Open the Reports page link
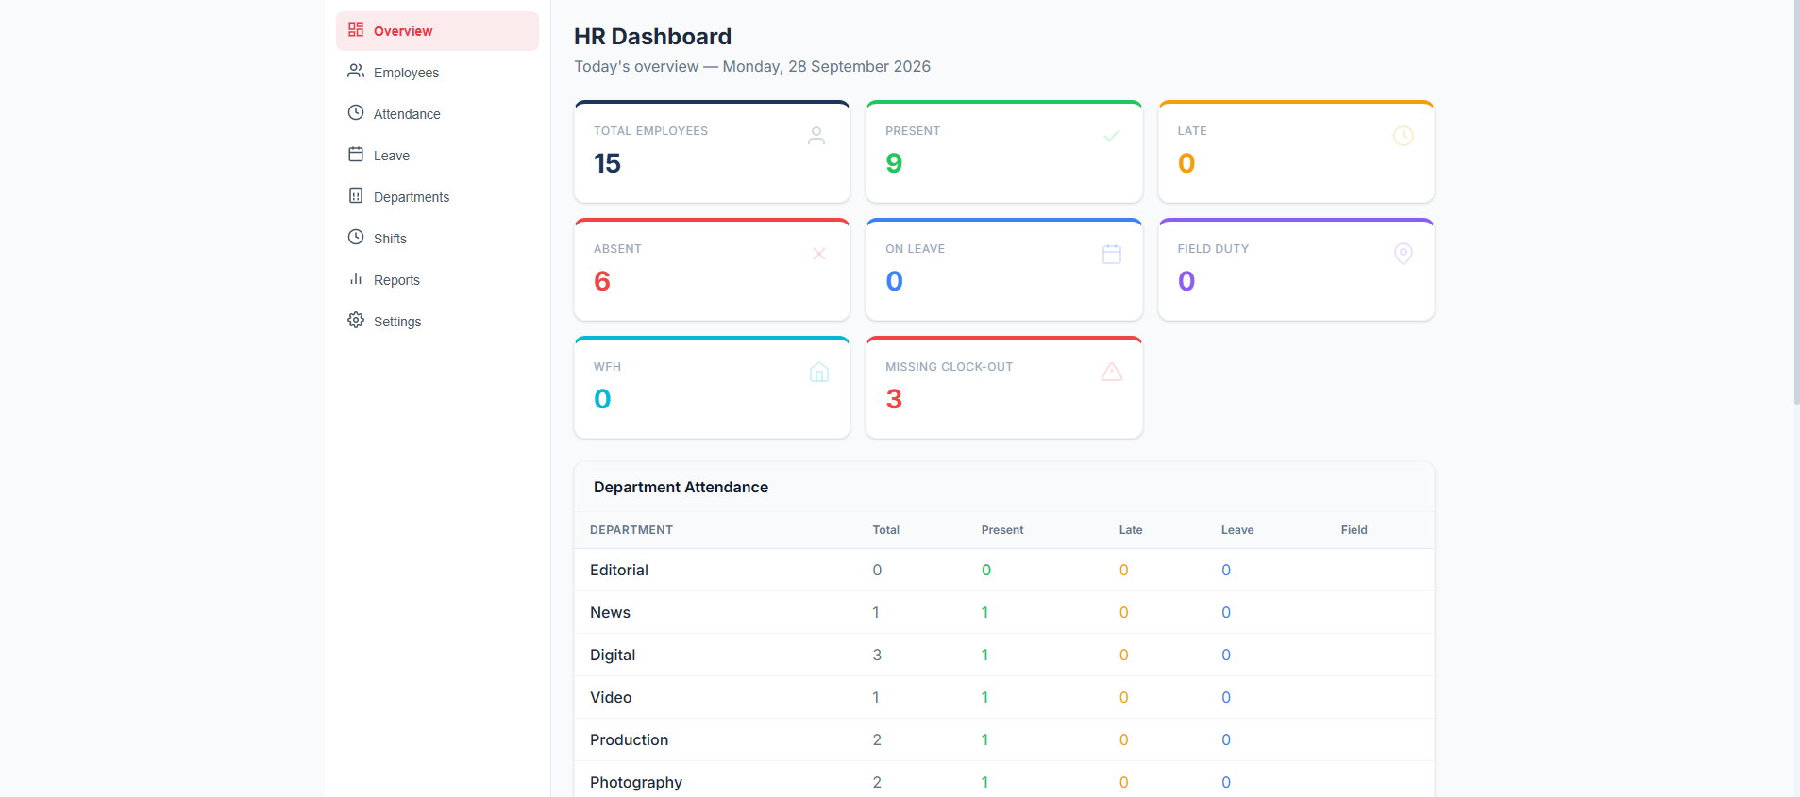Image resolution: width=1800 pixels, height=797 pixels. coord(437,280)
